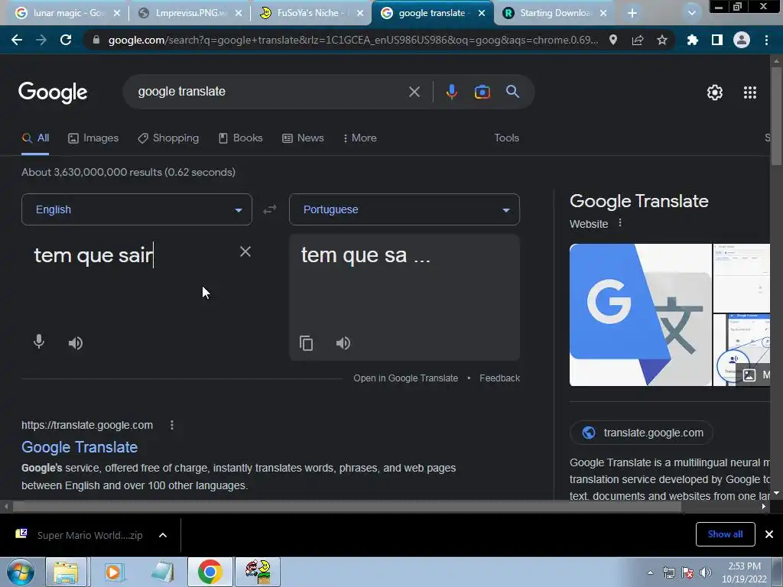Click the Google logo
This screenshot has width=783, height=587.
(x=53, y=92)
